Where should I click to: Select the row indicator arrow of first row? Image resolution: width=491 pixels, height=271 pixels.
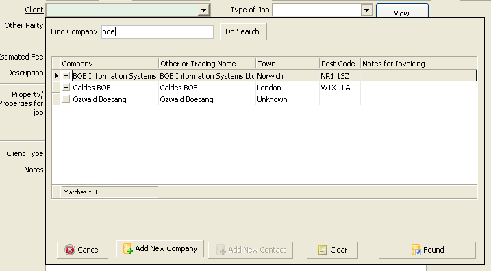(56, 76)
